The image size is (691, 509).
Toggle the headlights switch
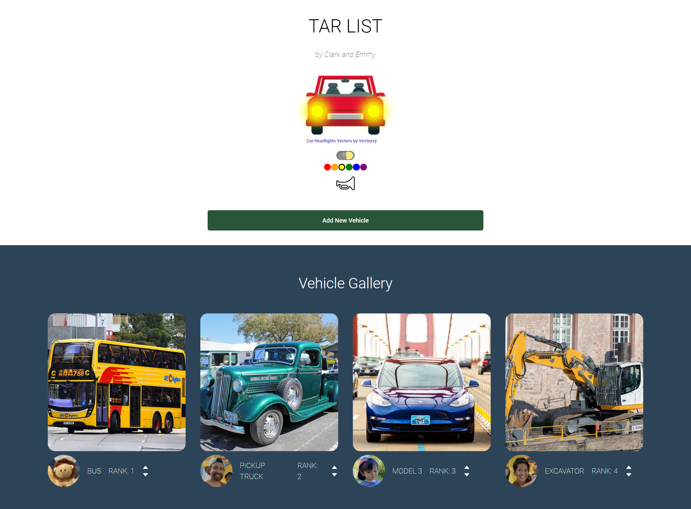click(x=345, y=155)
